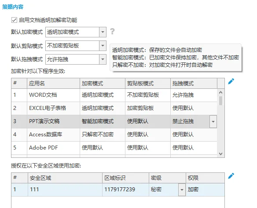The image size is (257, 208).
Task: Select the PPT演示文稿 cell
Action: pos(53,121)
